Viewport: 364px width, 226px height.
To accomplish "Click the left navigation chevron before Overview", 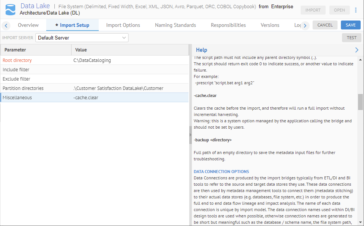I will coord(6,25).
